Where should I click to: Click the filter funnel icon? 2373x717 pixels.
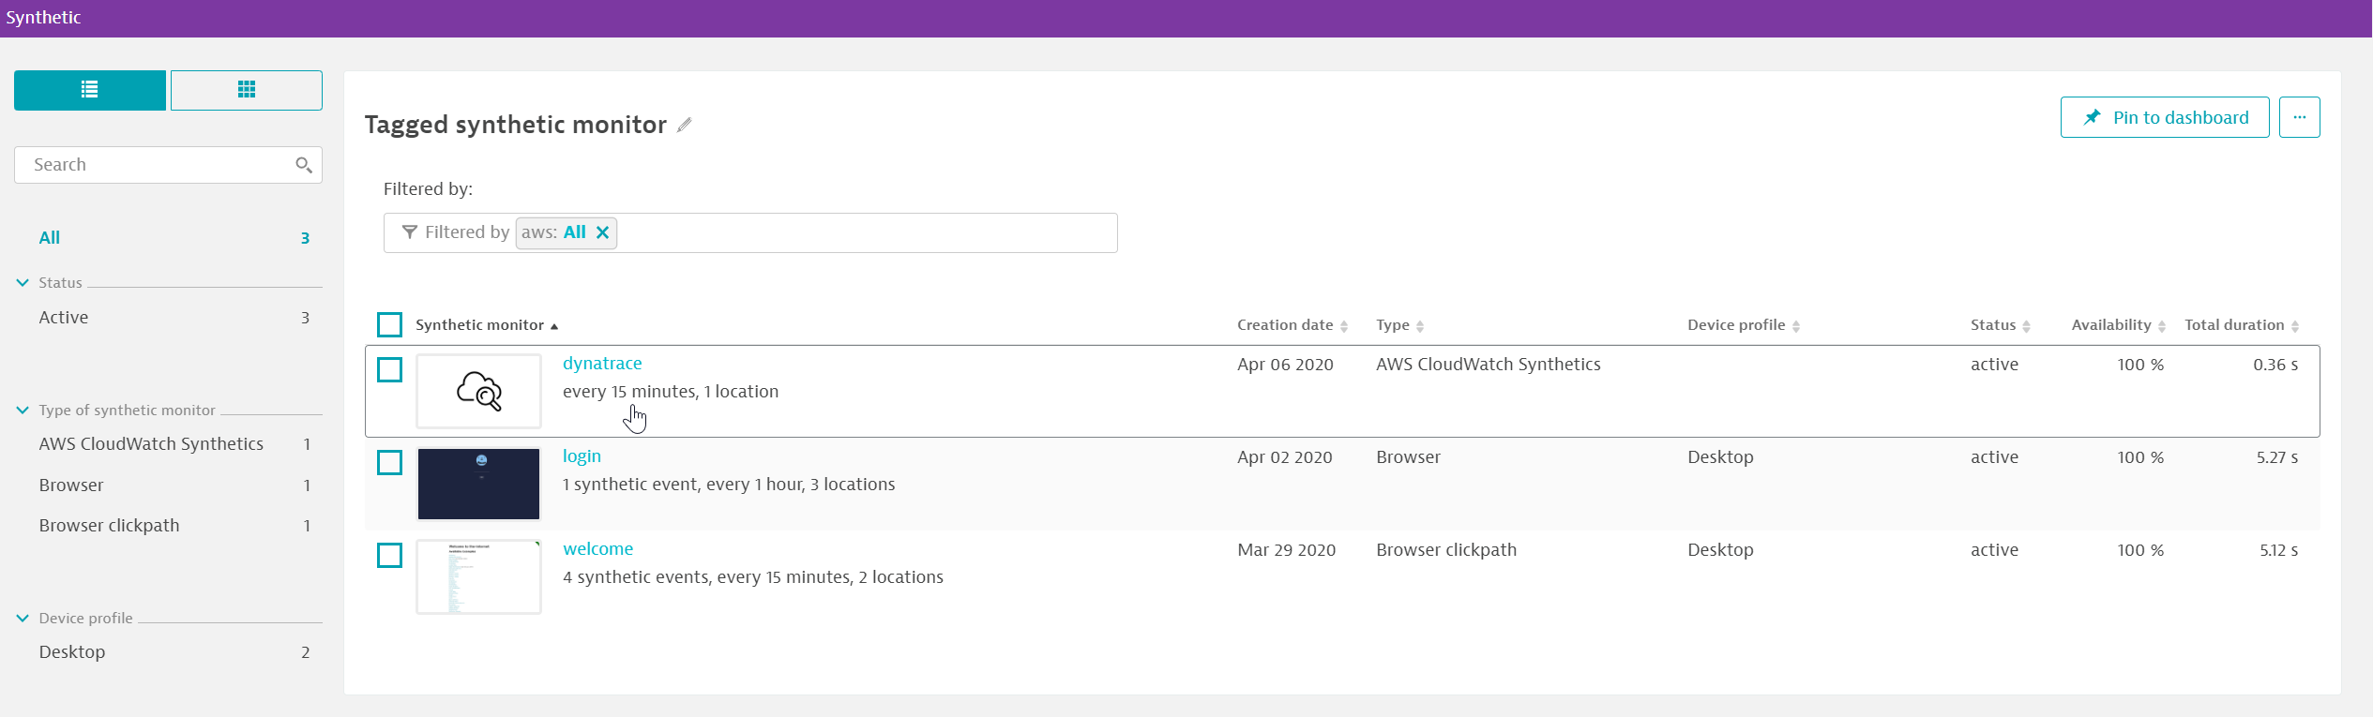pos(409,232)
